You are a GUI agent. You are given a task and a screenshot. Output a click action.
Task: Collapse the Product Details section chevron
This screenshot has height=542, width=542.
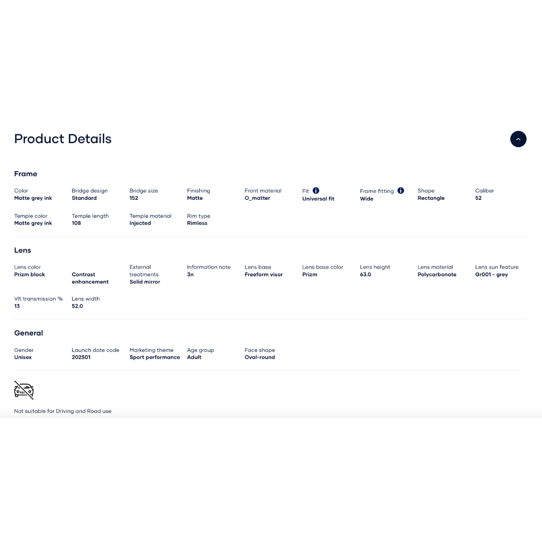tap(518, 139)
